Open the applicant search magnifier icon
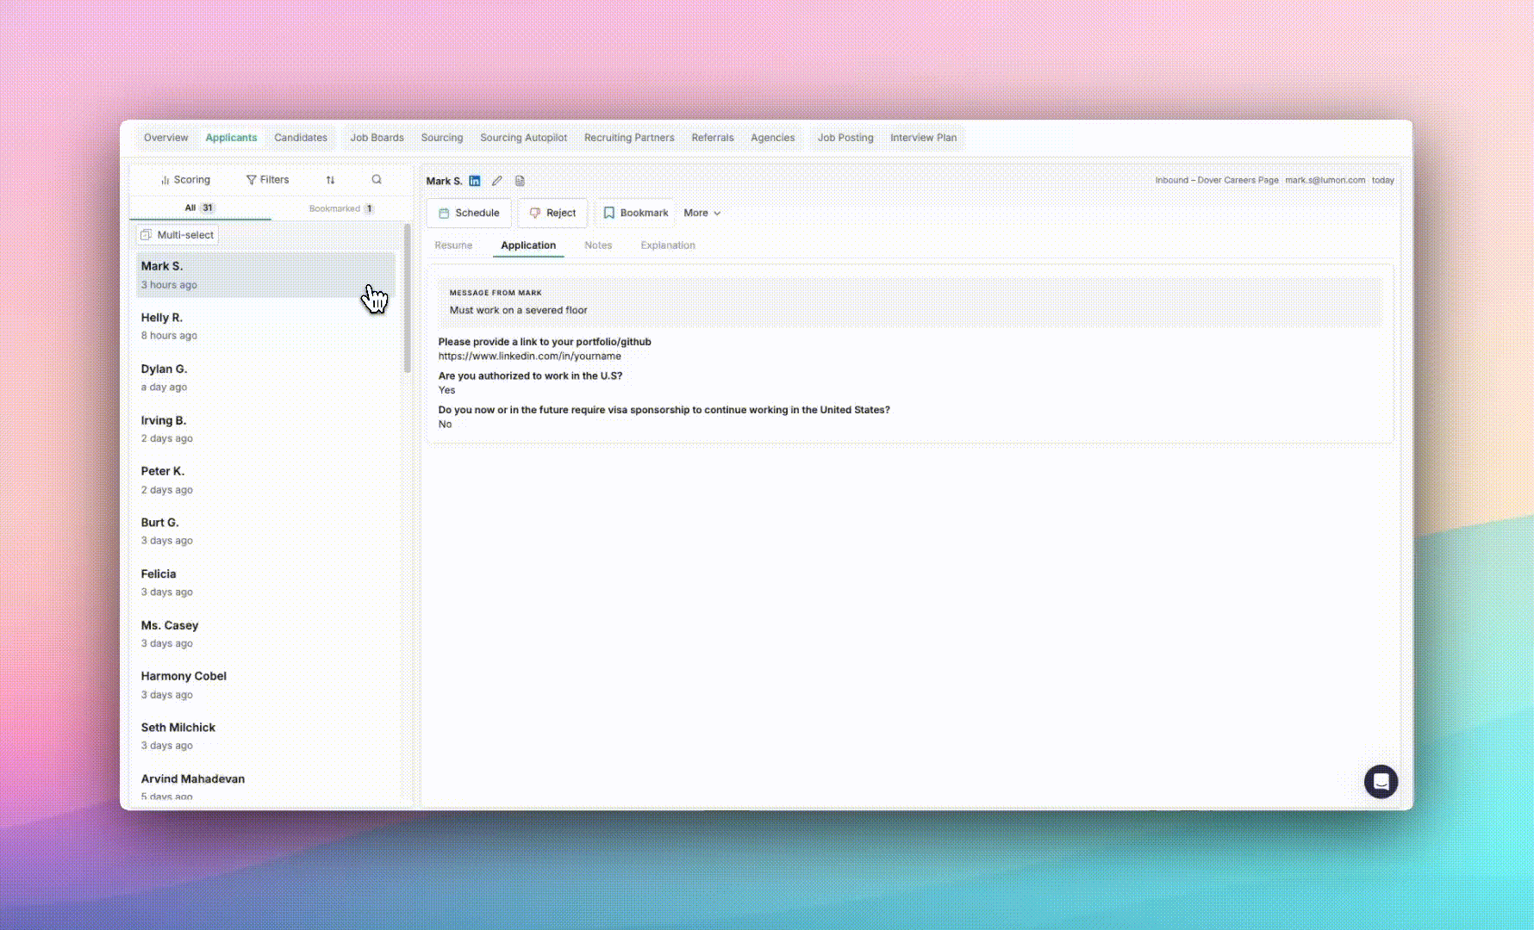Image resolution: width=1534 pixels, height=930 pixels. coord(377,180)
